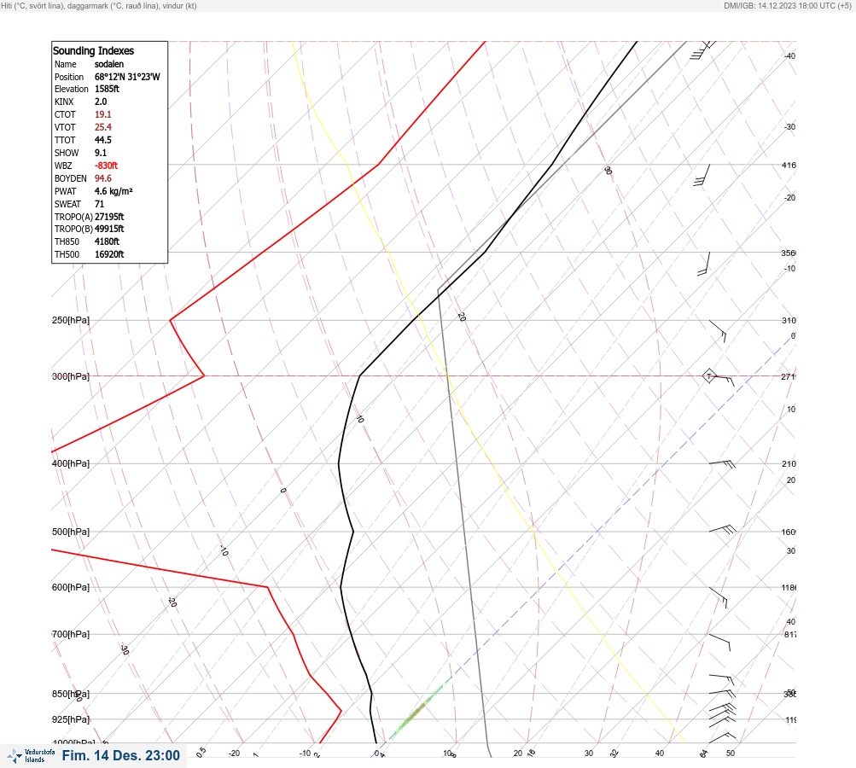The width and height of the screenshot is (856, 768).
Task: Select the wind barb at the 700 hPa level
Action: tap(719, 642)
